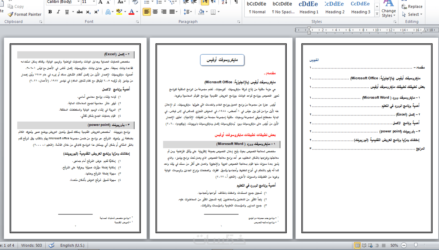The image size is (439, 250).
Task: Center the paragraph text
Action: pos(155,12)
